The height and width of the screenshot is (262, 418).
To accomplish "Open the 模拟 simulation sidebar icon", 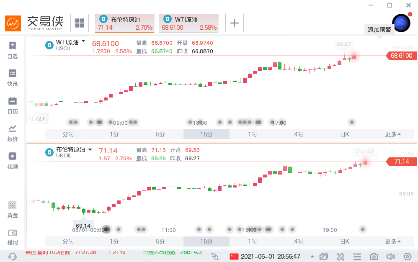I will 12,237.
